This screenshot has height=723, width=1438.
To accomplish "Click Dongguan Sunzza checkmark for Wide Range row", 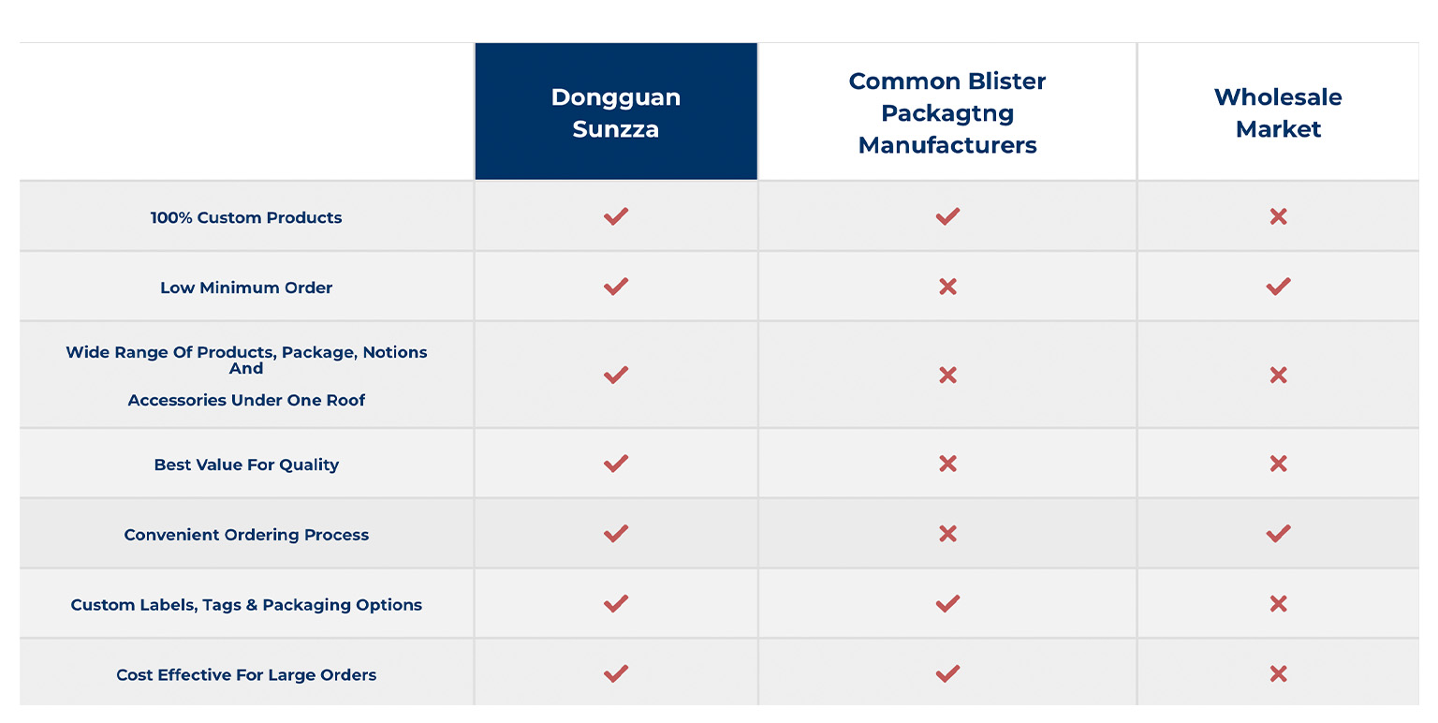I will click(x=615, y=376).
